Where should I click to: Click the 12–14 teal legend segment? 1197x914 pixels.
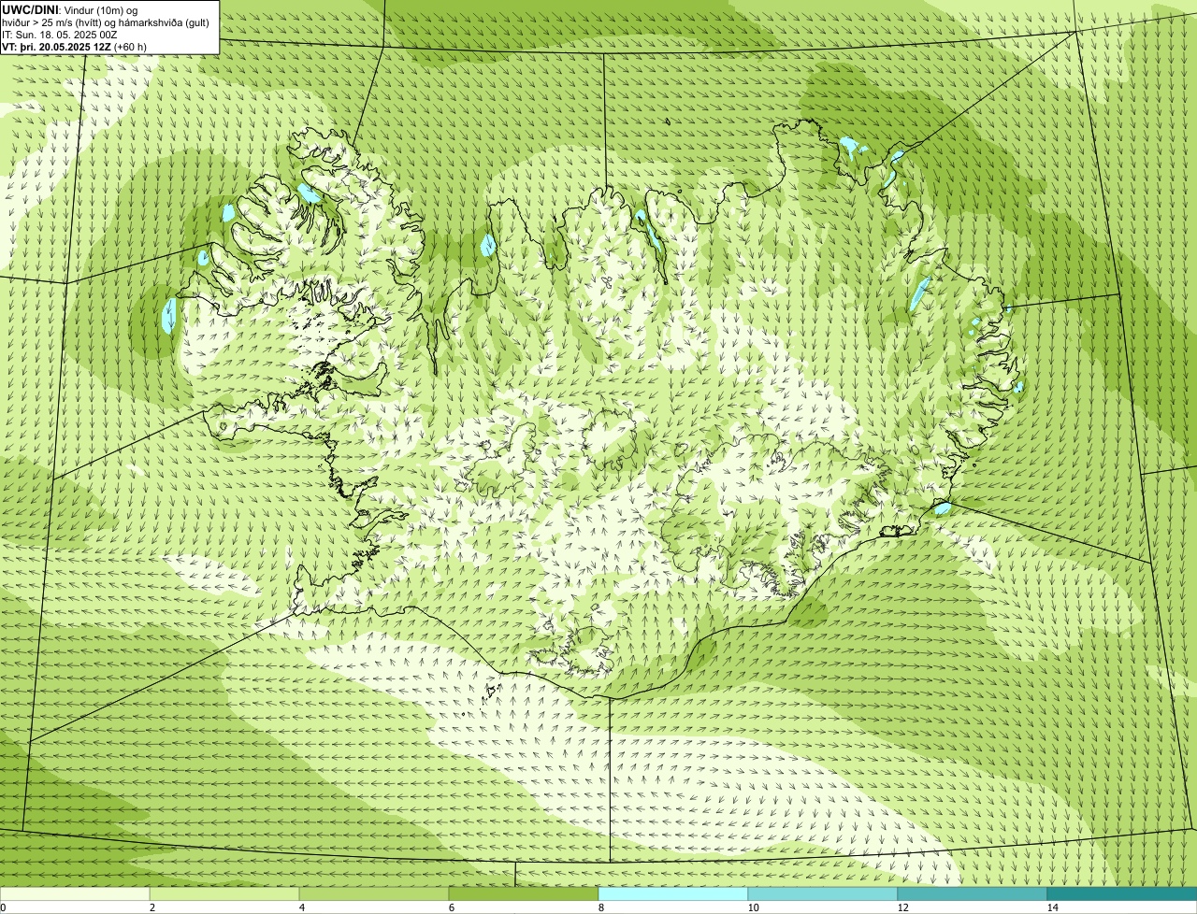click(x=973, y=893)
